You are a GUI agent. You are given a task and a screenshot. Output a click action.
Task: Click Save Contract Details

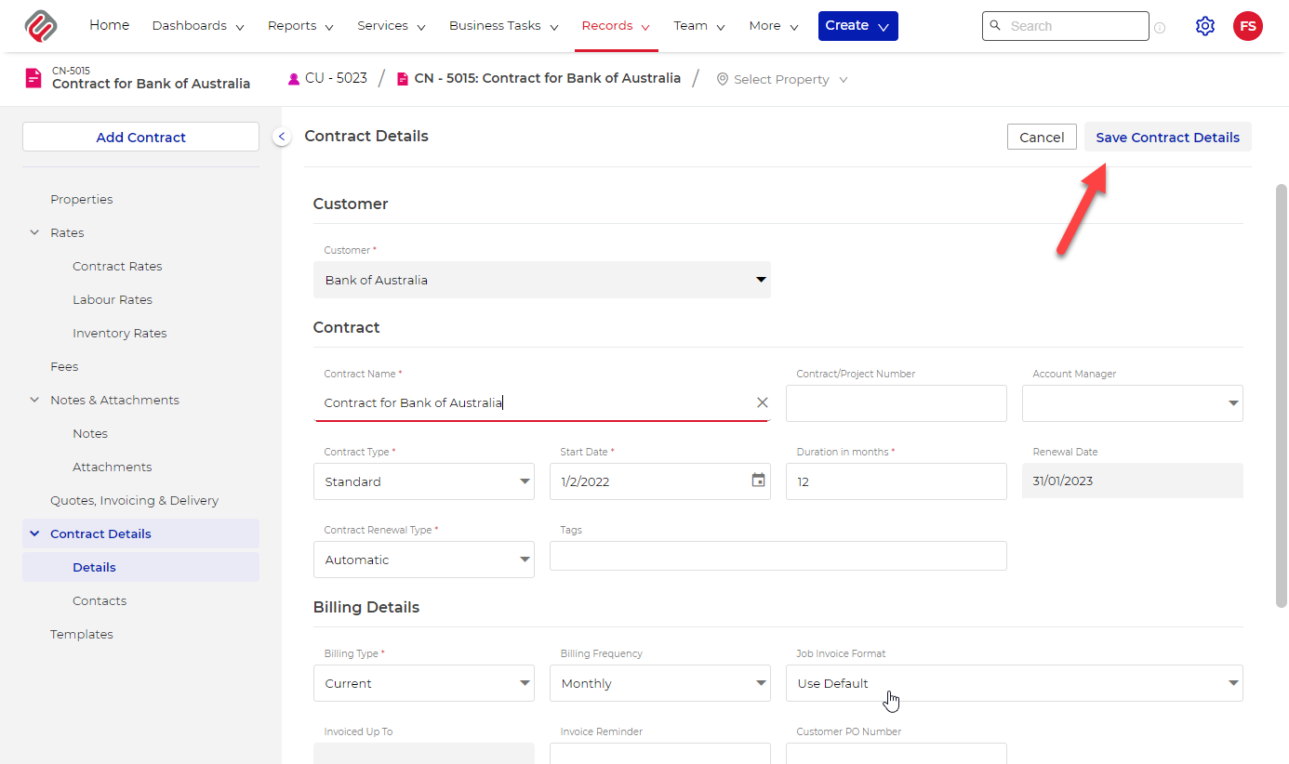(1168, 137)
